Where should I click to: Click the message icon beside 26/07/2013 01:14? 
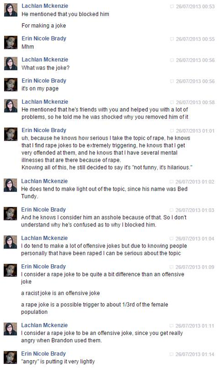click(172, 354)
